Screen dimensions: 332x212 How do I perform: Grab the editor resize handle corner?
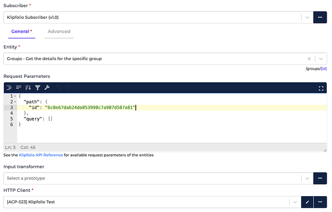click(x=325, y=150)
